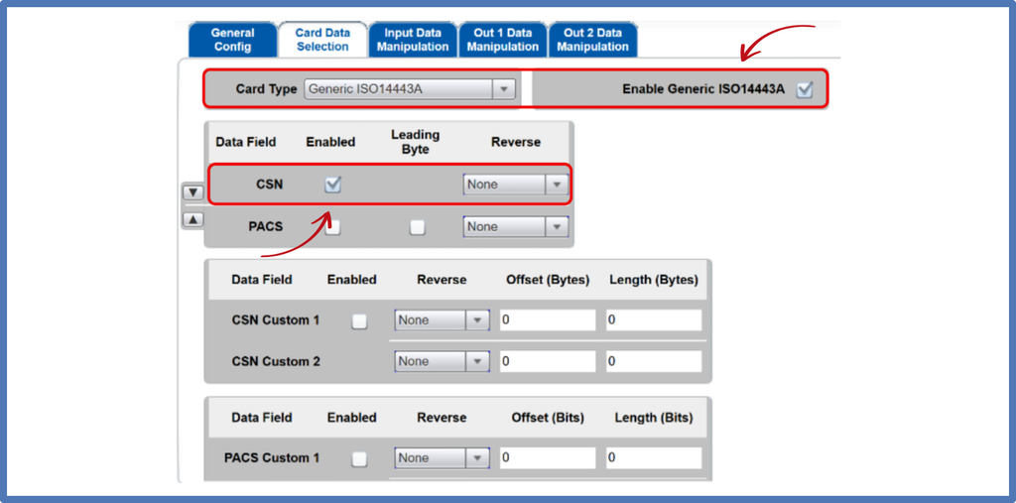Click the 'CSN Custom 1' row label
The height and width of the screenshot is (503, 1016).
(276, 320)
